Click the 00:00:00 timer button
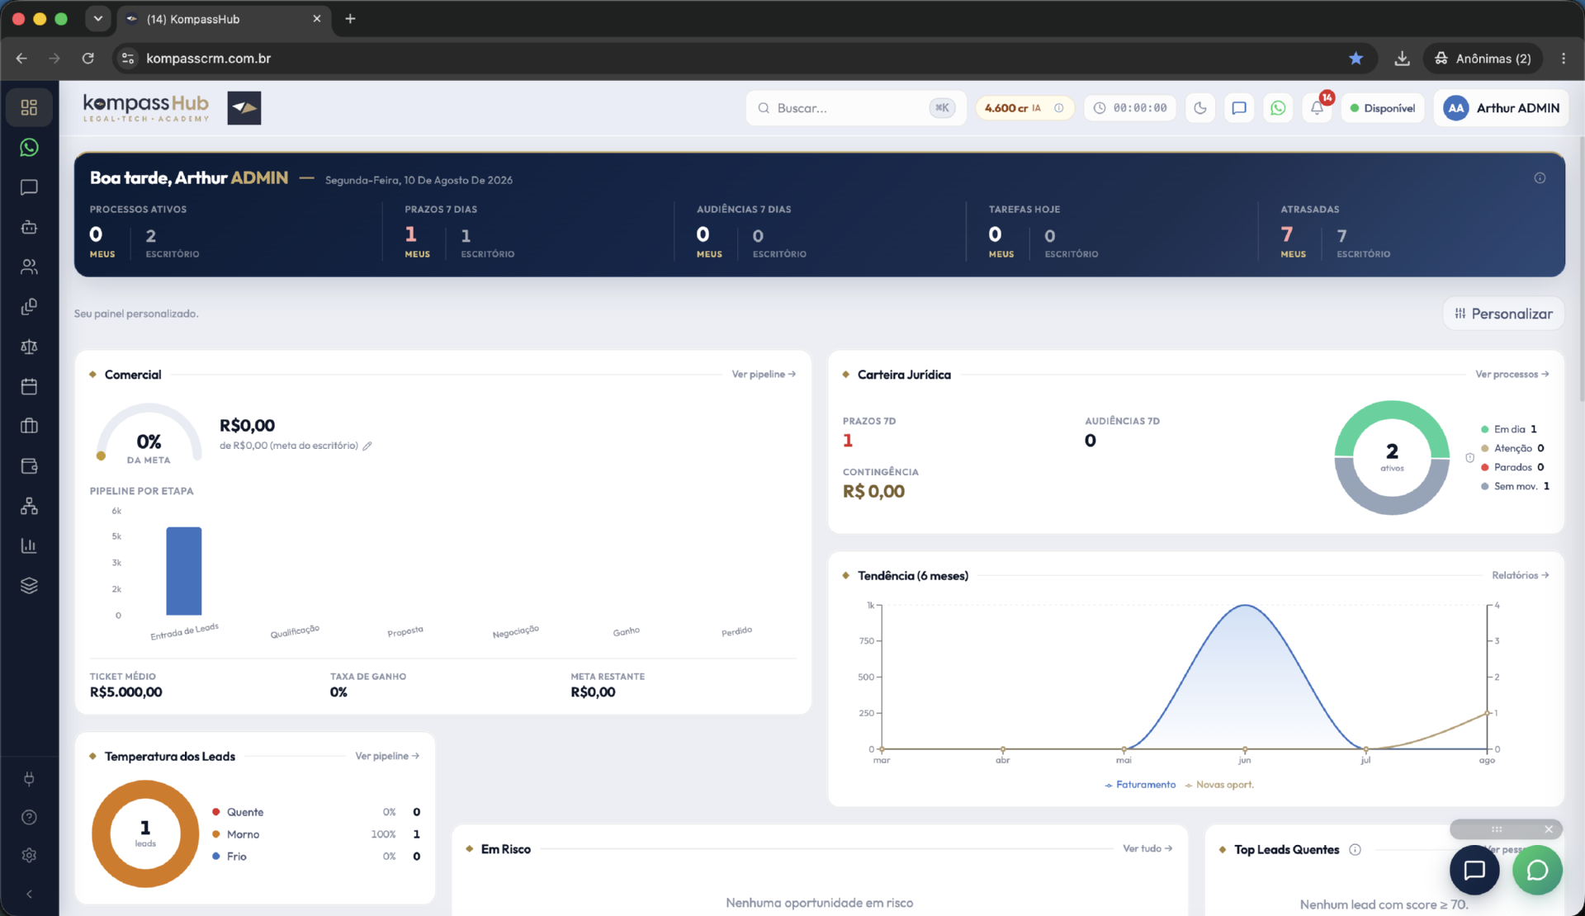 coord(1130,107)
